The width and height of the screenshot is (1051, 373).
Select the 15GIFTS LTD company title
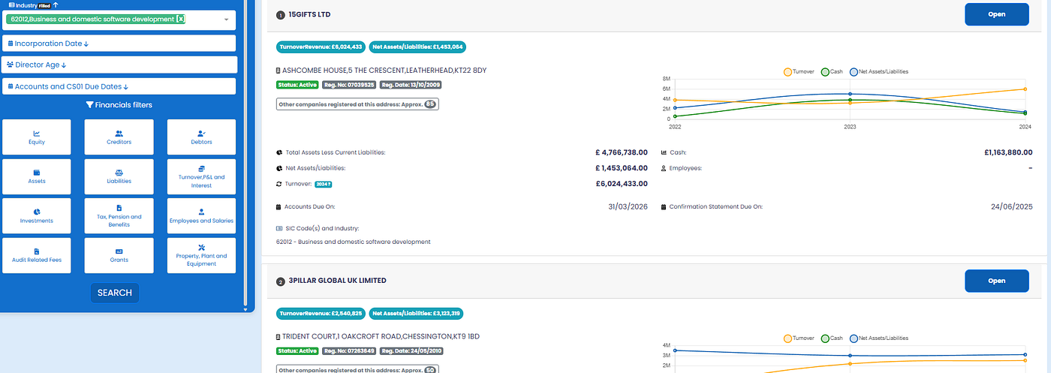309,14
